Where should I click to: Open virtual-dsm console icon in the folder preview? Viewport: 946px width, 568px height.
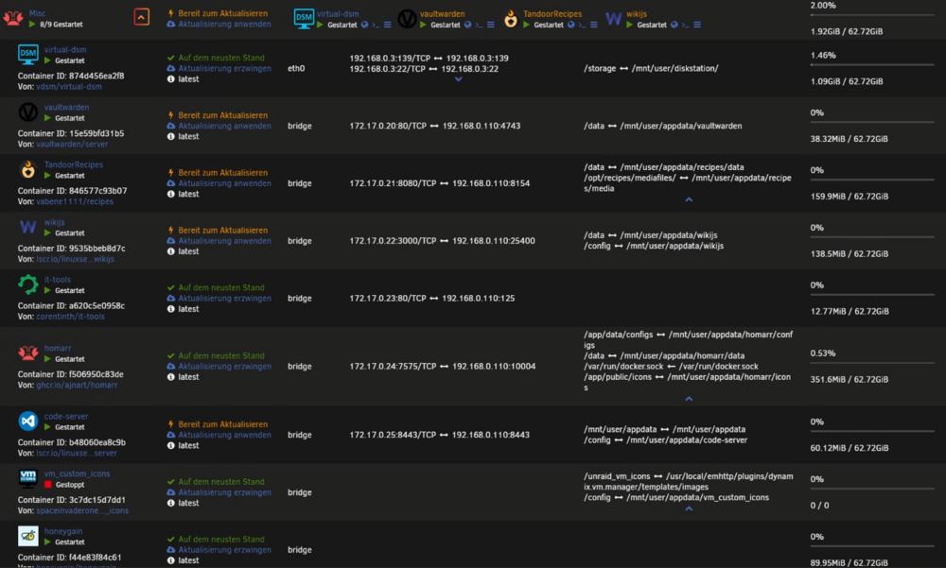[x=376, y=25]
